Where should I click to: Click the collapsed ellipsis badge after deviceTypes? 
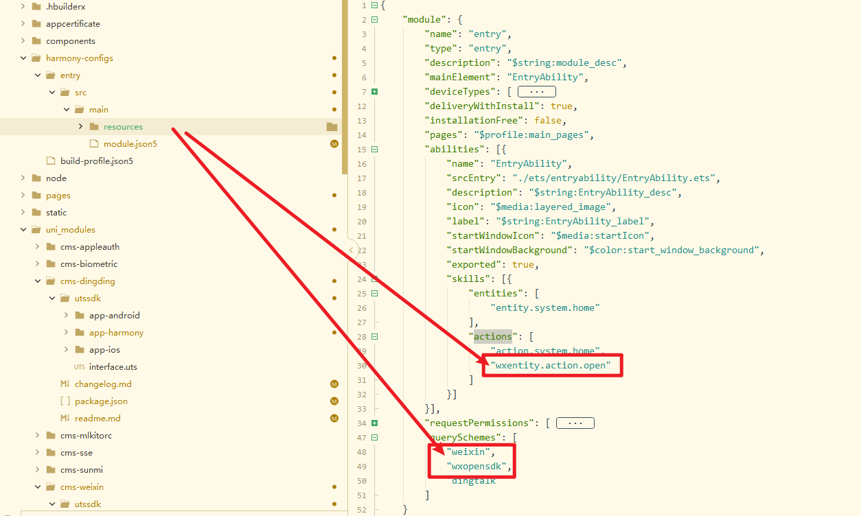[536, 91]
